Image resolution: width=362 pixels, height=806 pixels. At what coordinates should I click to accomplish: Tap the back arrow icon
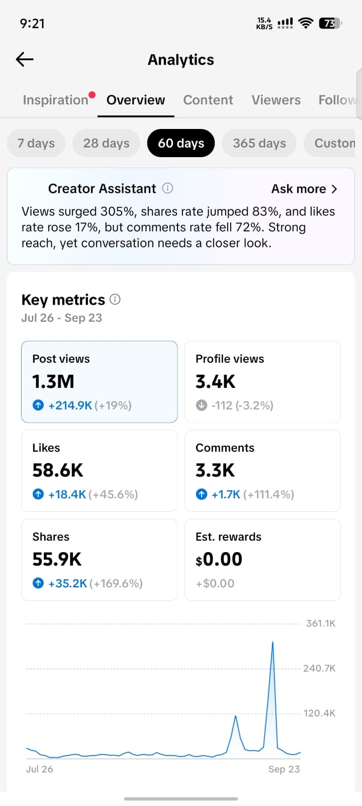click(25, 59)
